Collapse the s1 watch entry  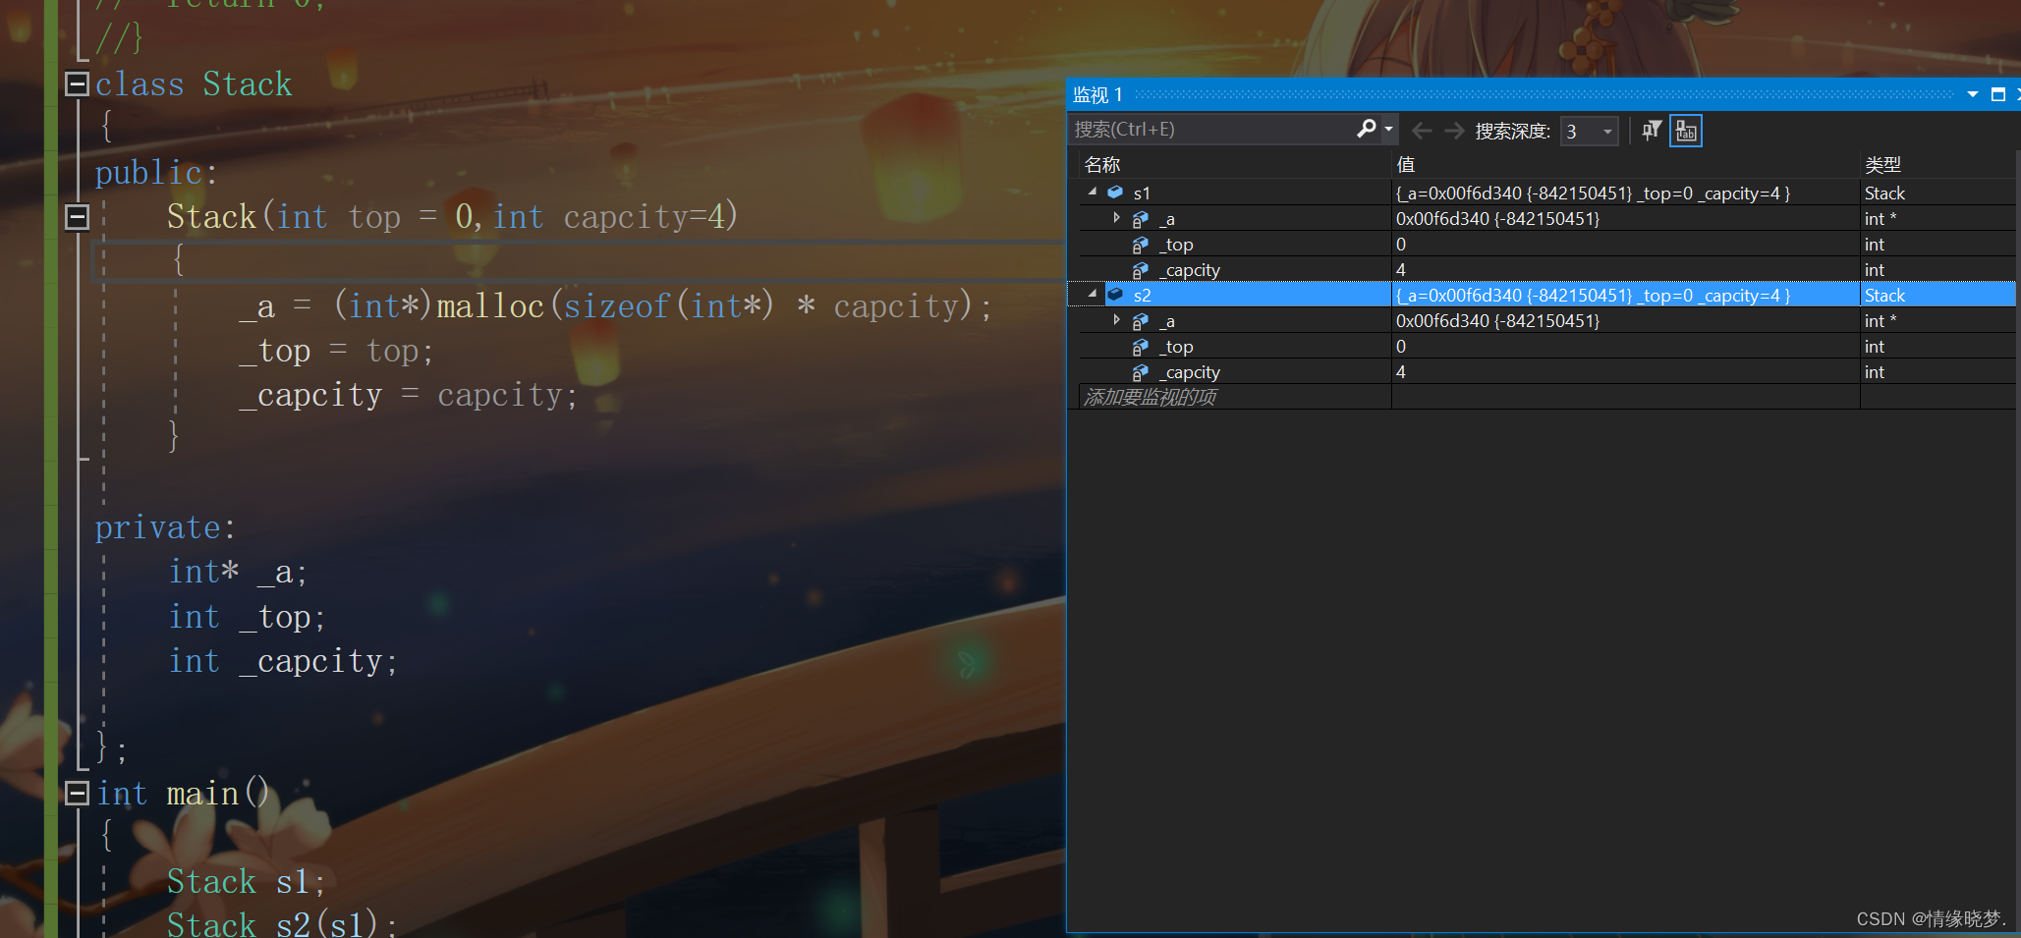(x=1093, y=193)
